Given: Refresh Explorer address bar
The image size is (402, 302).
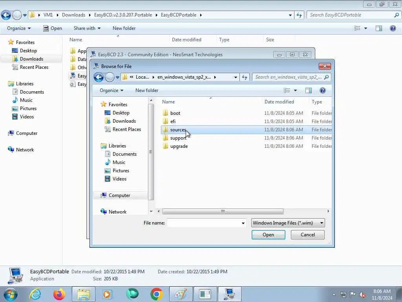Looking at the screenshot, I should [x=299, y=15].
